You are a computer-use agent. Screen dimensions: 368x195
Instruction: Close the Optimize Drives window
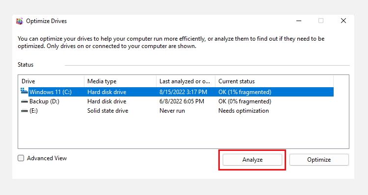click(343, 21)
